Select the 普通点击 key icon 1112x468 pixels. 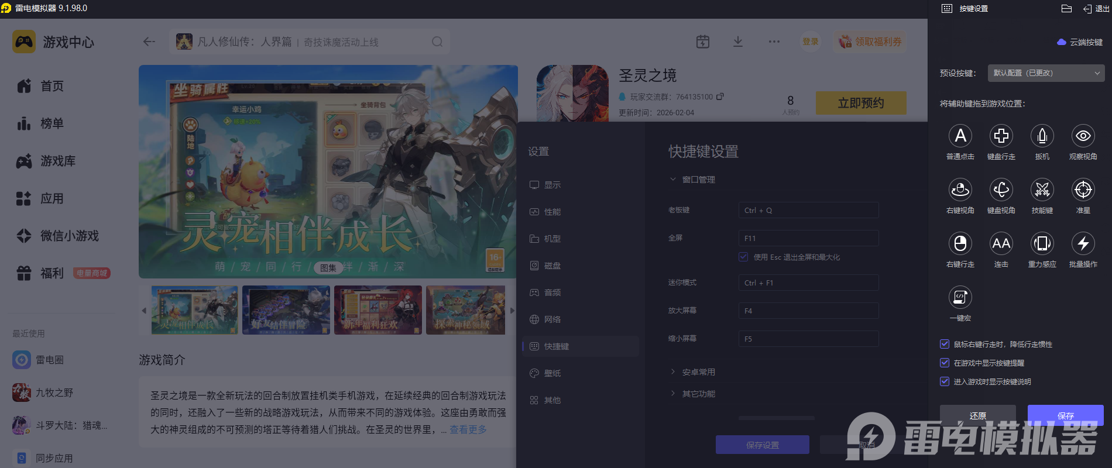(x=960, y=136)
